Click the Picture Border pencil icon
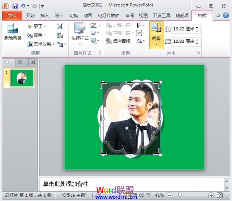Viewport: 232px width, 201px height. [x=94, y=25]
